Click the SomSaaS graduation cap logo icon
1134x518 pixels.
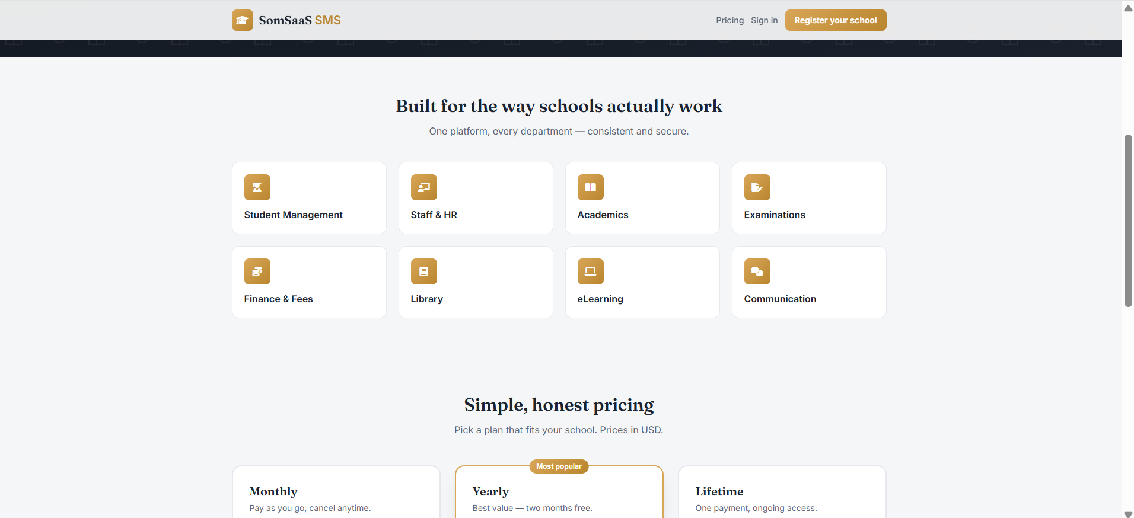[x=242, y=20]
